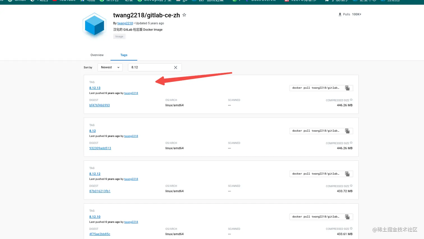Switch to the Overview tab
The height and width of the screenshot is (239, 424).
click(97, 55)
